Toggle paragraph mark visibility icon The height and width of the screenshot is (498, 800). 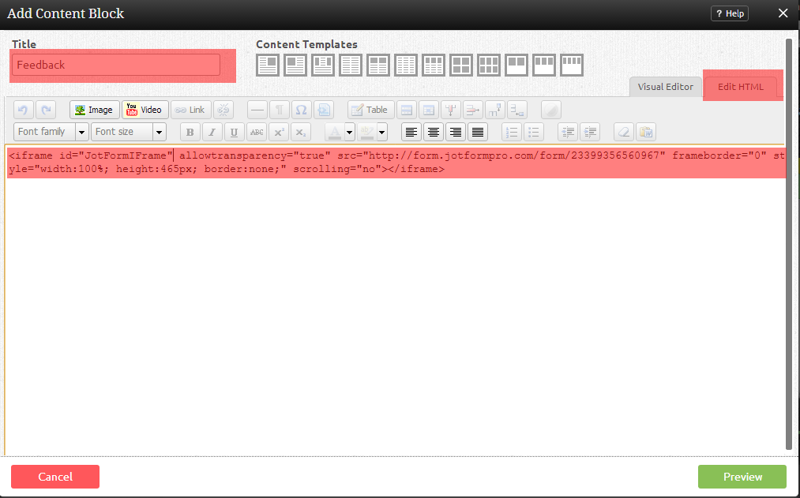(x=279, y=110)
